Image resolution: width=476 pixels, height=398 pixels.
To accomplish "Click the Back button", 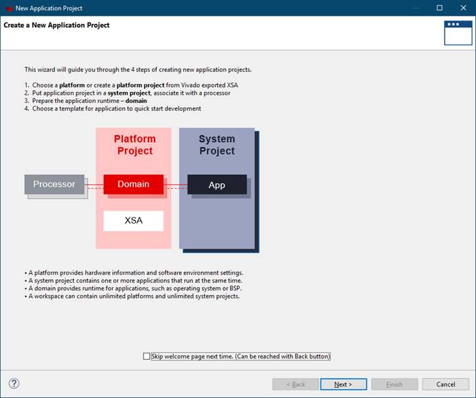I will [295, 384].
